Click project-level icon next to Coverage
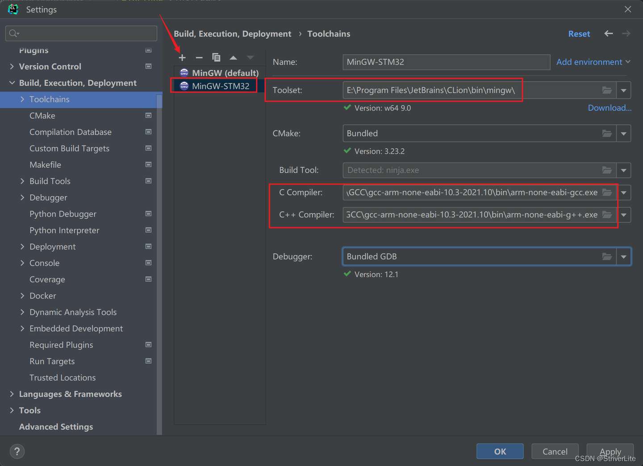Image resolution: width=643 pixels, height=466 pixels. (148, 279)
